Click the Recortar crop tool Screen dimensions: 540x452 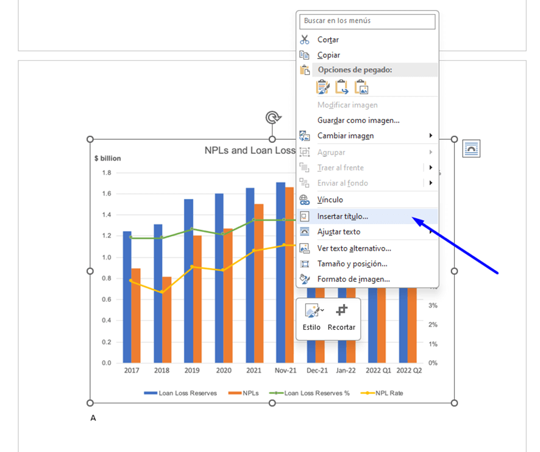coord(341,318)
